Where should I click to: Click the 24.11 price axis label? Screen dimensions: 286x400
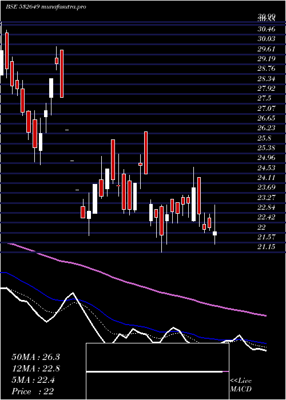(267, 178)
